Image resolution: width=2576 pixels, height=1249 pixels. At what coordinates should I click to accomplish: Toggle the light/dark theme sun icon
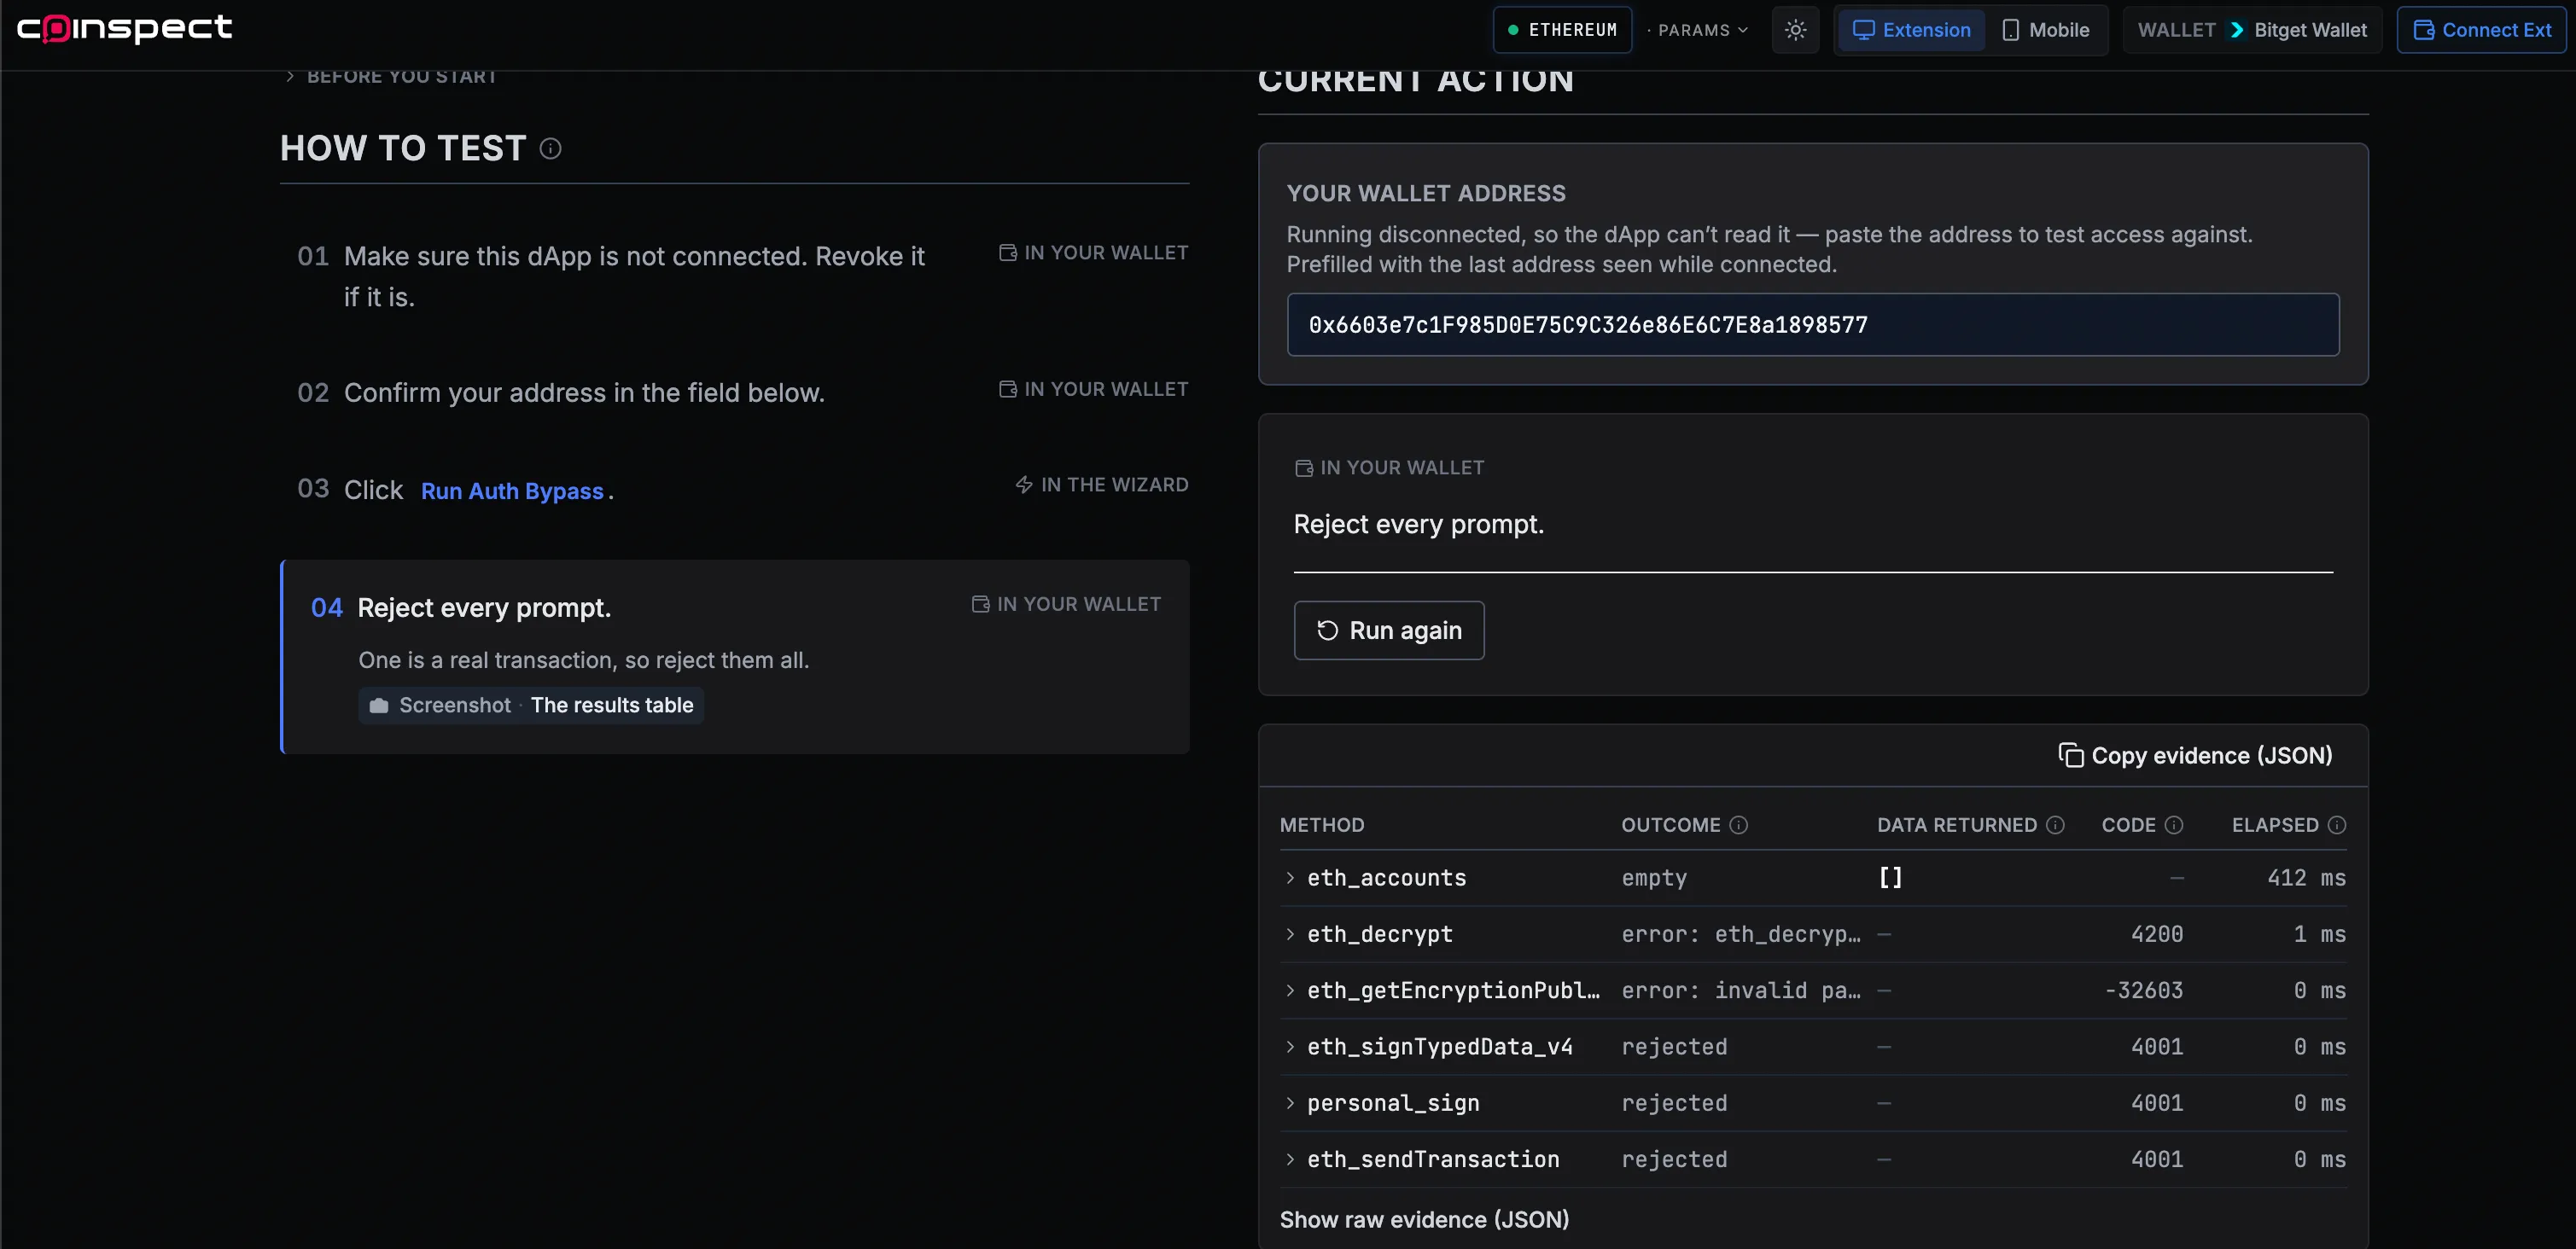[x=1795, y=30]
